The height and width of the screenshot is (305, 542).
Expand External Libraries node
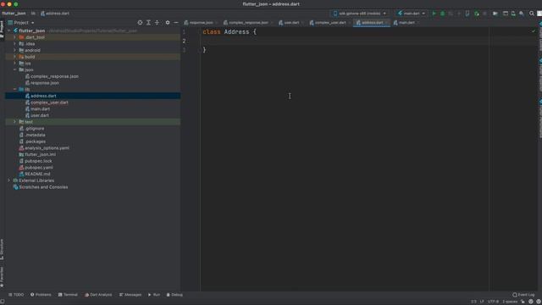(x=9, y=180)
